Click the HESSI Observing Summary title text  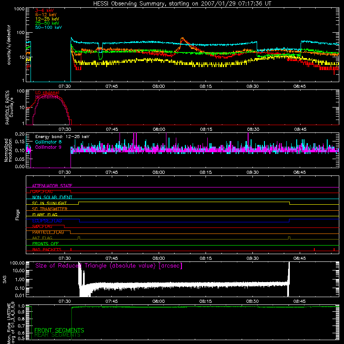182,4
